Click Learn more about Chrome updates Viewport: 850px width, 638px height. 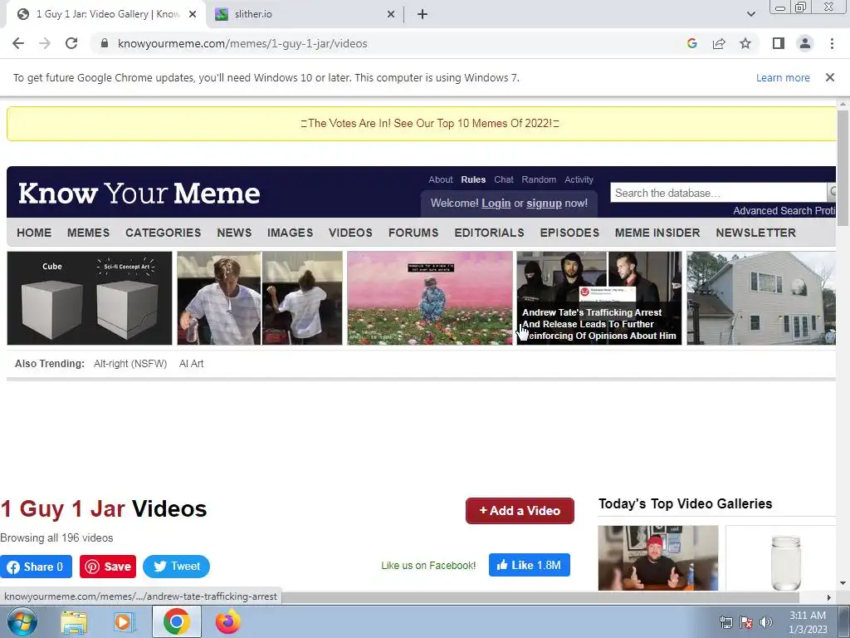click(x=783, y=77)
